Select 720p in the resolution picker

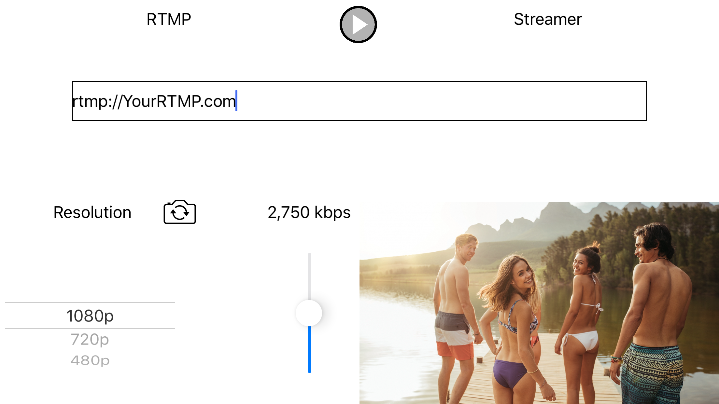(90, 339)
